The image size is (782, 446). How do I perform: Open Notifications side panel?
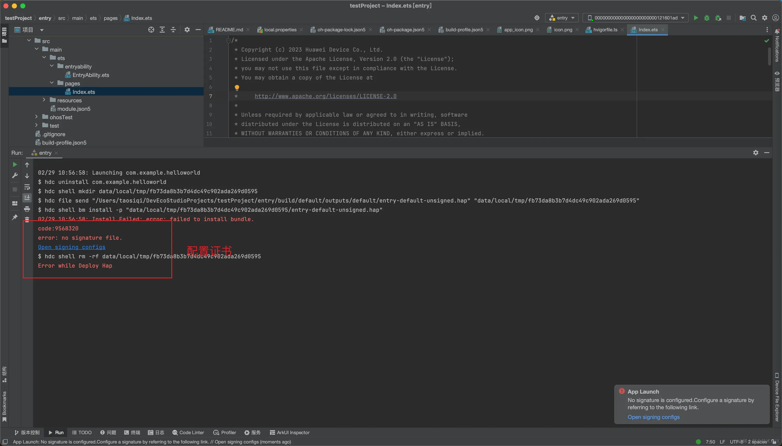[777, 46]
